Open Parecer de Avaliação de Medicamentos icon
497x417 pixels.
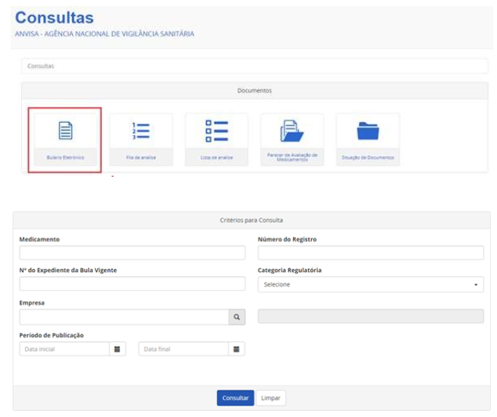[x=291, y=132]
